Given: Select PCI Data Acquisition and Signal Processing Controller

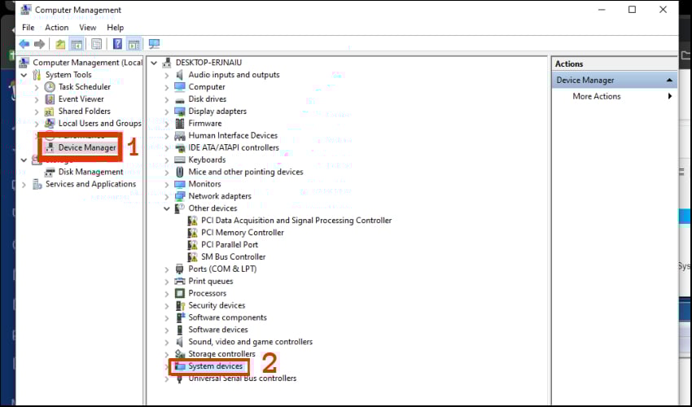Looking at the screenshot, I should [x=296, y=221].
